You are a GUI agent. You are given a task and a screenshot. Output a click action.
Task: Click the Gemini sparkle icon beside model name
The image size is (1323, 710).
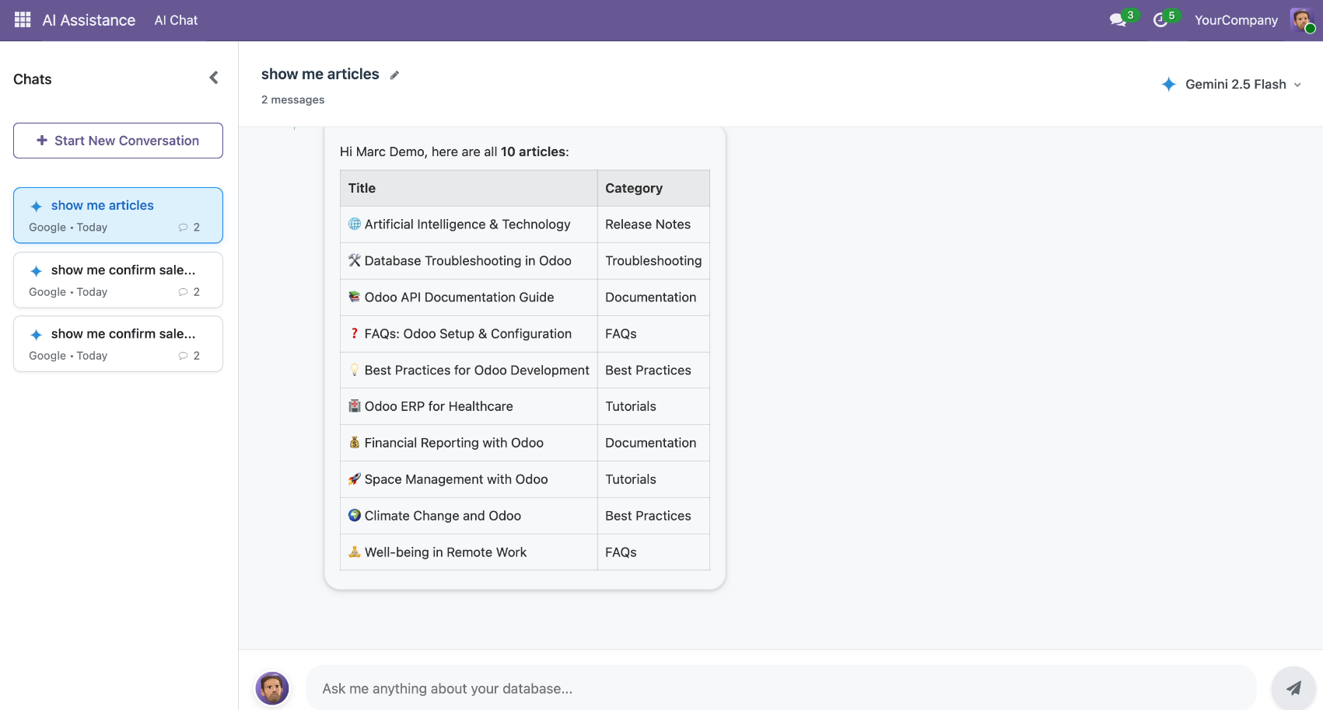point(1168,85)
